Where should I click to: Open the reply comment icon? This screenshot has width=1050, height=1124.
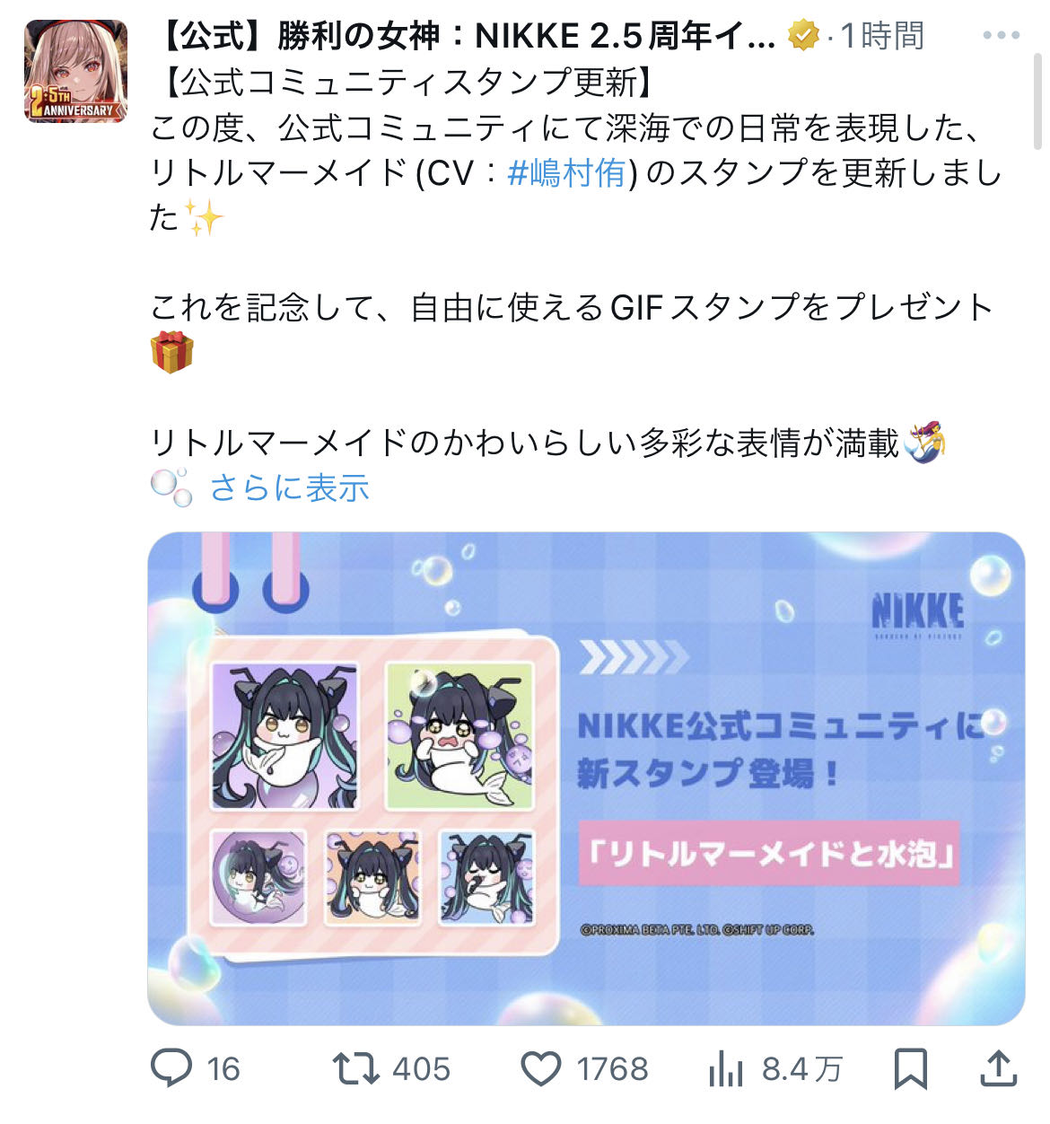(171, 1068)
